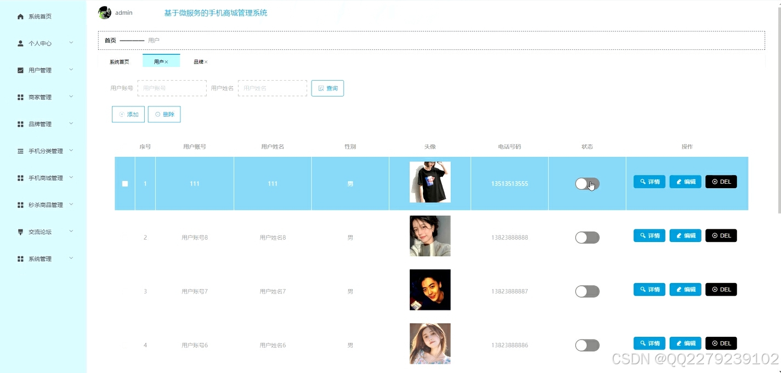
Task: Toggle the status switch for user 111
Action: [x=587, y=184]
